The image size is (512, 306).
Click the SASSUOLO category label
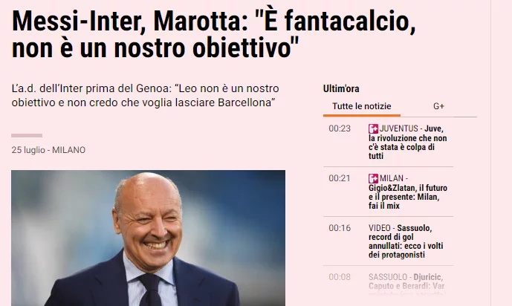click(x=388, y=277)
